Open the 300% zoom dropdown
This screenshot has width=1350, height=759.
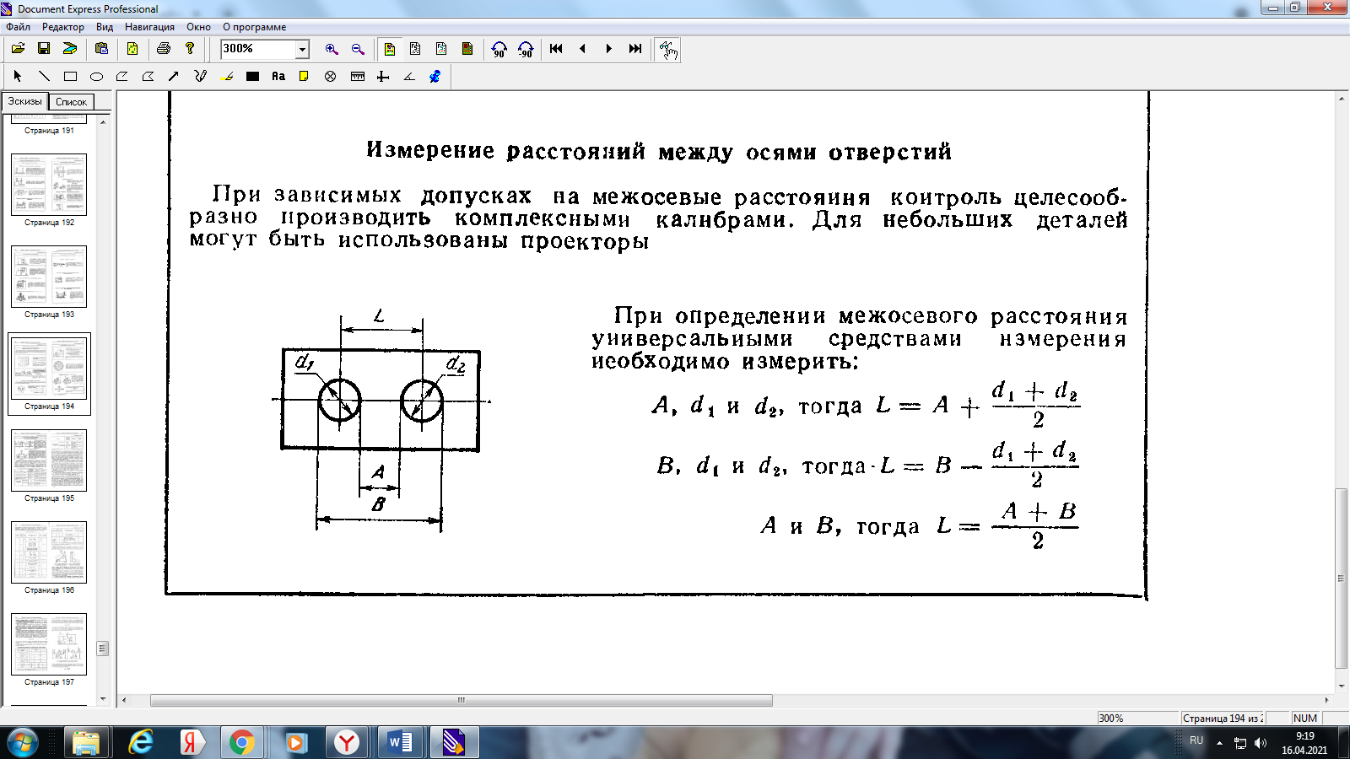302,50
